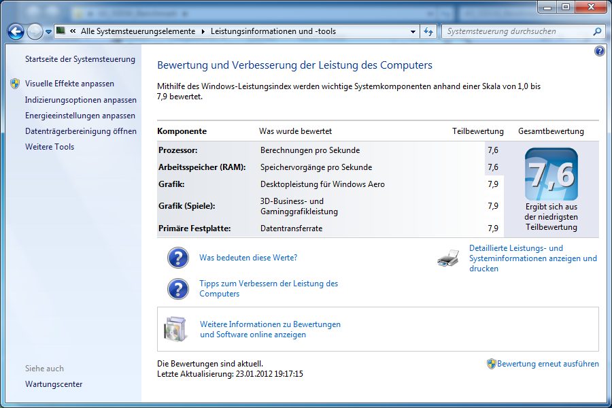The width and height of the screenshot is (612, 408).
Task: Click the search magnifier icon
Action: pos(597,31)
